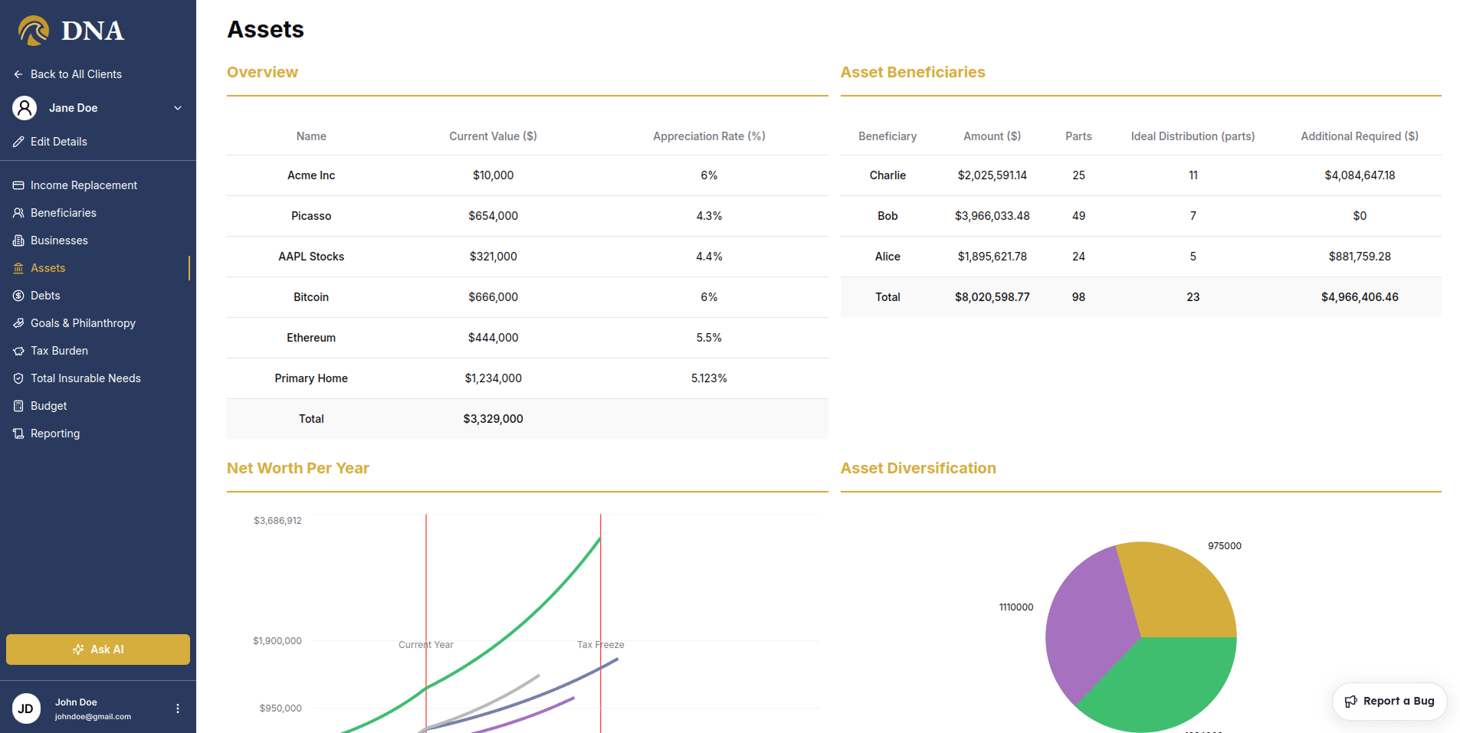Click the Tax Burden piggy bank icon
1460x733 pixels.
click(18, 351)
